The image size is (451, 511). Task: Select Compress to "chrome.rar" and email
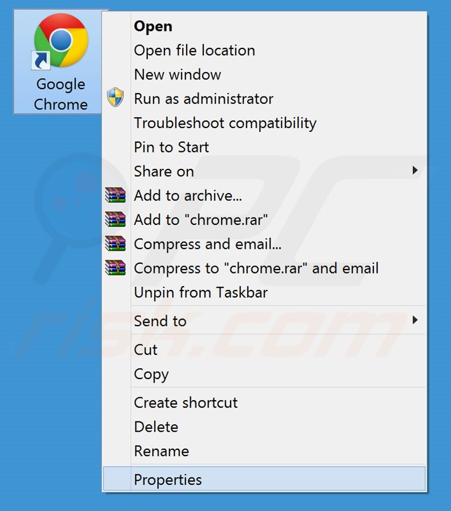point(264,268)
